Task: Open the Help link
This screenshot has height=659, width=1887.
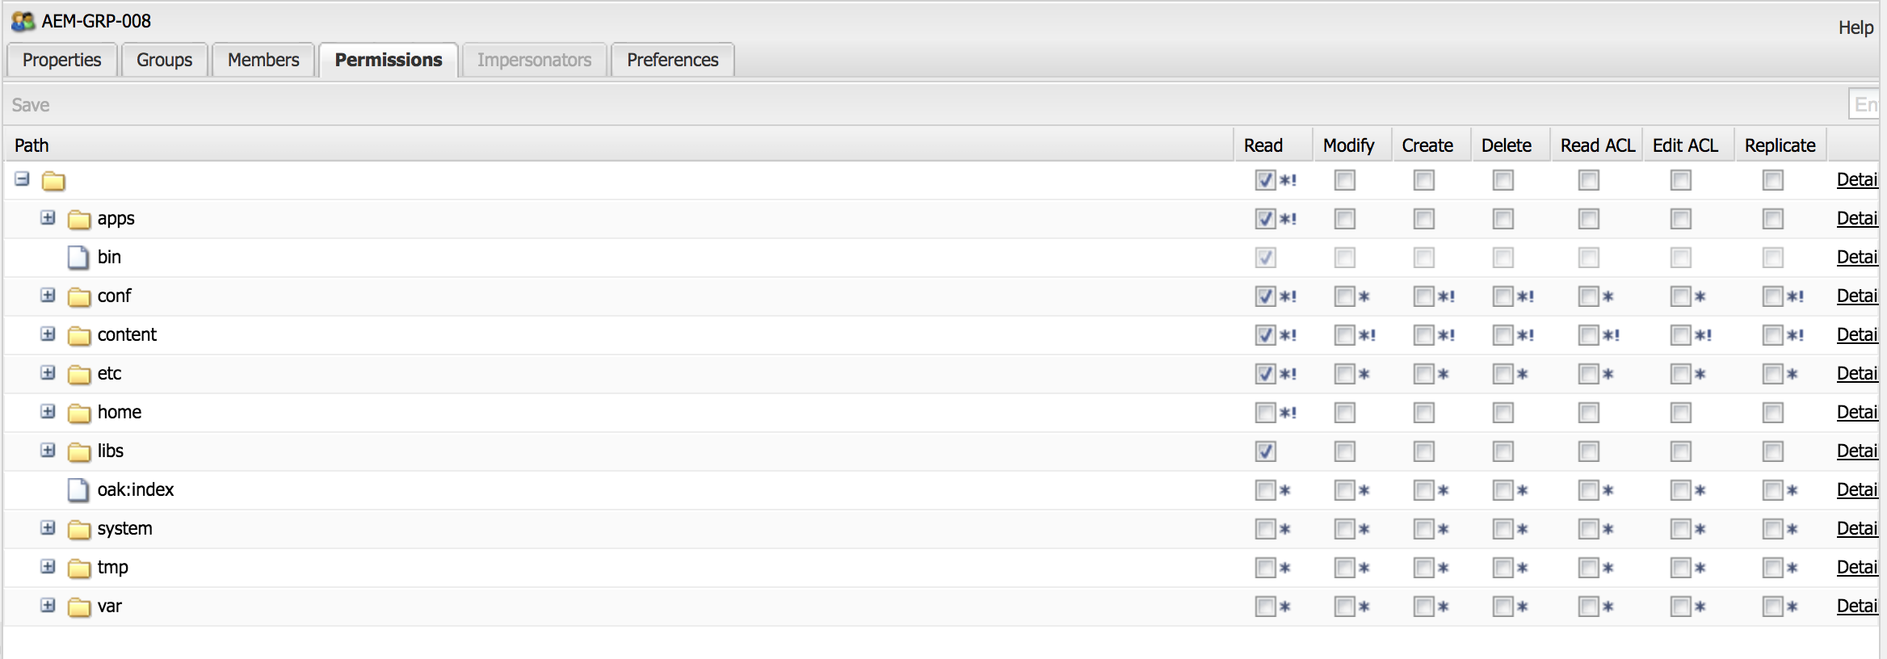Action: [x=1855, y=27]
